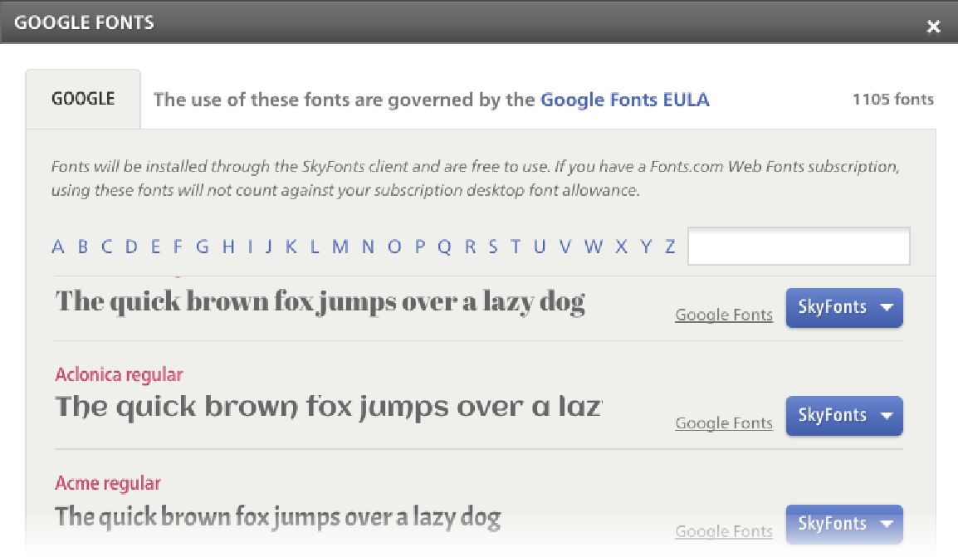Filter fonts by letter A
Screen dimensions: 958x557
(x=58, y=247)
